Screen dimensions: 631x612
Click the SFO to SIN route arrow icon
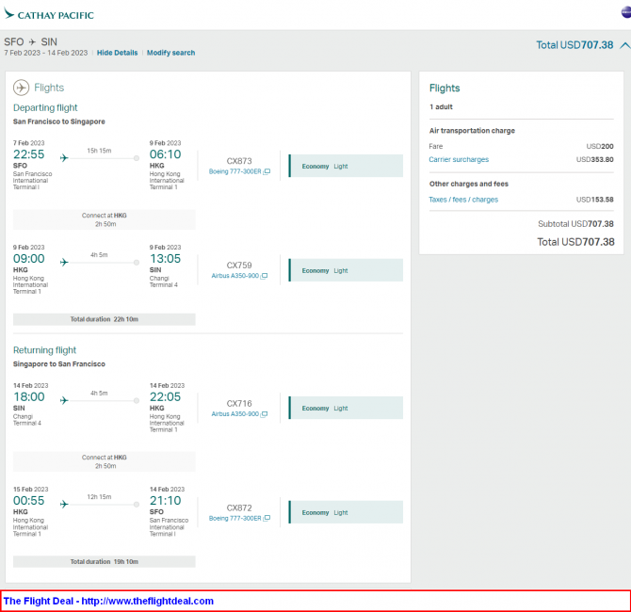pos(32,41)
